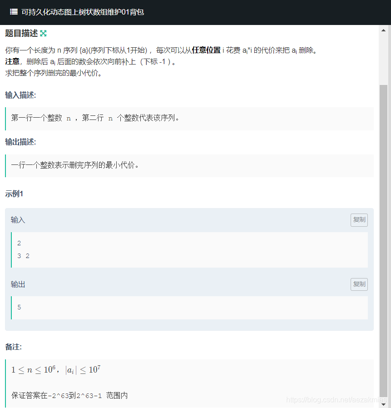Viewport: 391px width, 408px height.
Task: Click the 输出描述 heading
Action: click(19, 142)
